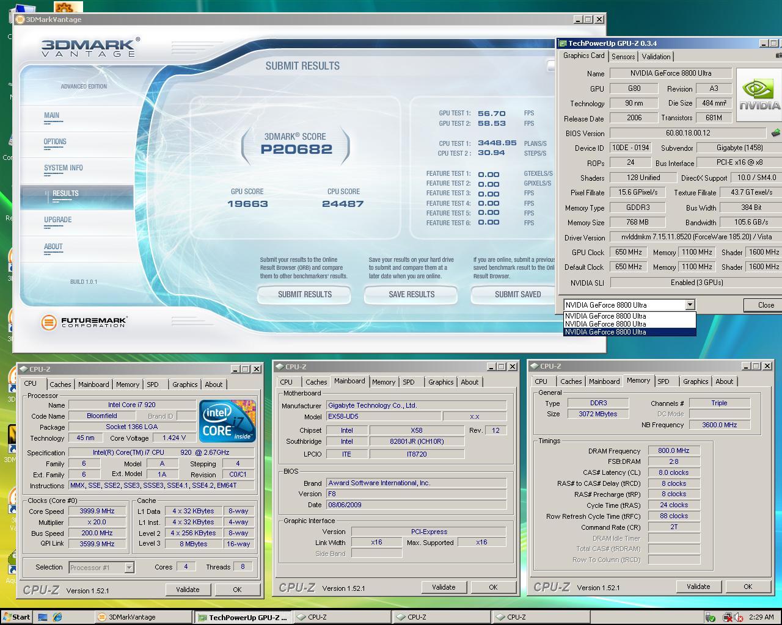Open the Validation tab in GPU-Z
The height and width of the screenshot is (625, 782).
pyautogui.click(x=656, y=56)
